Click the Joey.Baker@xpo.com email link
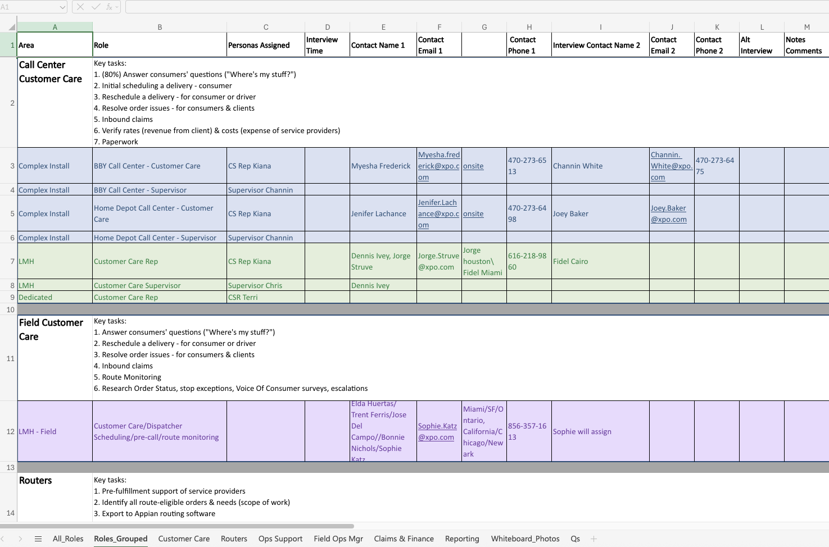This screenshot has width=829, height=547. pos(668,213)
